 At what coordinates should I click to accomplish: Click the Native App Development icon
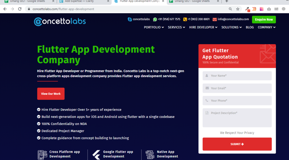[150, 155]
